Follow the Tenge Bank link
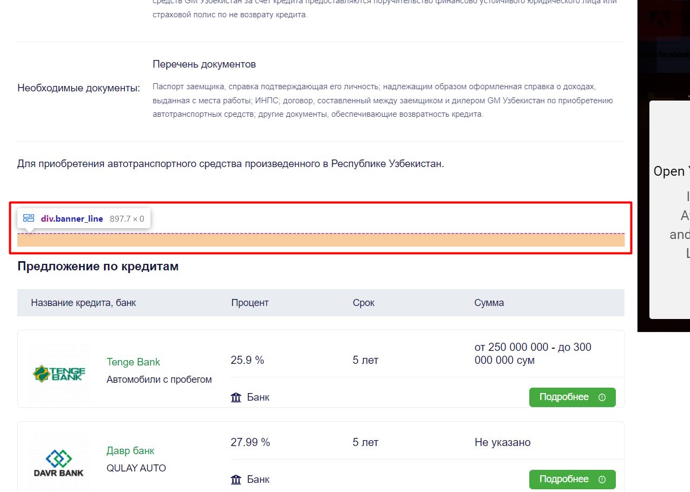Viewport: 690px width, 492px height. click(x=133, y=362)
